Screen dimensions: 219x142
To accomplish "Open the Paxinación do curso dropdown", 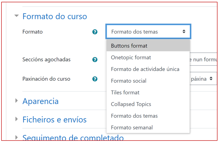I will tap(203, 79).
